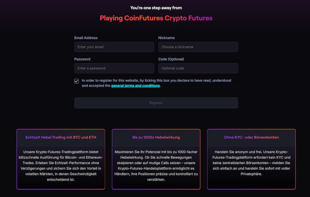Select the Password entry field

[114, 68]
